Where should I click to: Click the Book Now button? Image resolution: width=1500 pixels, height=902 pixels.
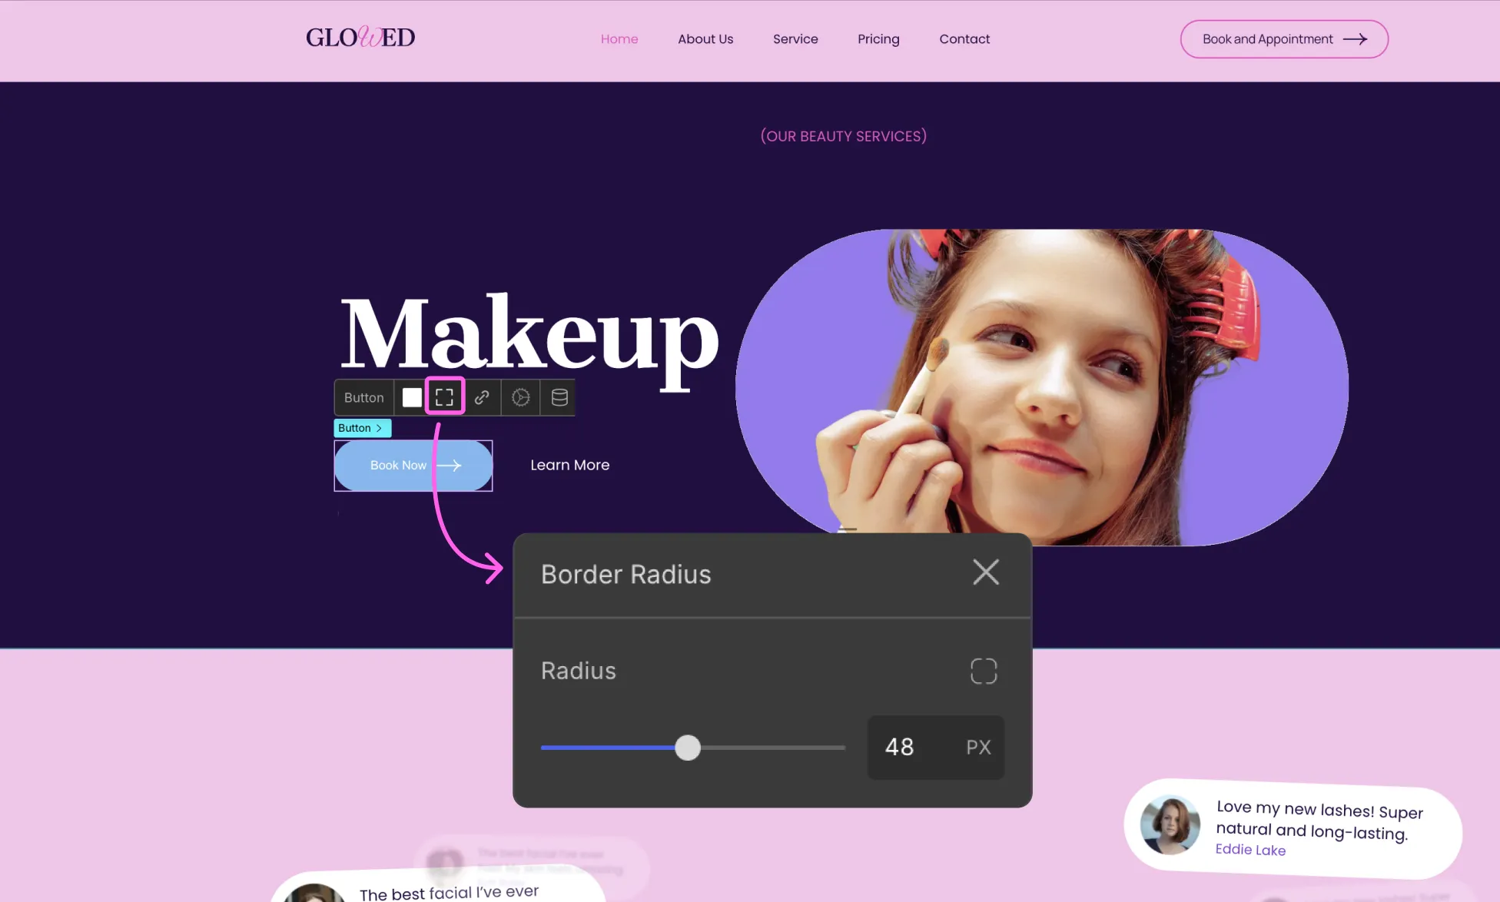[x=413, y=466]
